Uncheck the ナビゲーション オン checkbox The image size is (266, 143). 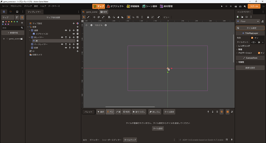pyautogui.click(x=259, y=53)
